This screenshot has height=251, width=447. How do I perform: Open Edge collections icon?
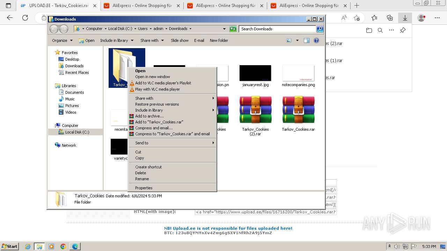coord(390,18)
